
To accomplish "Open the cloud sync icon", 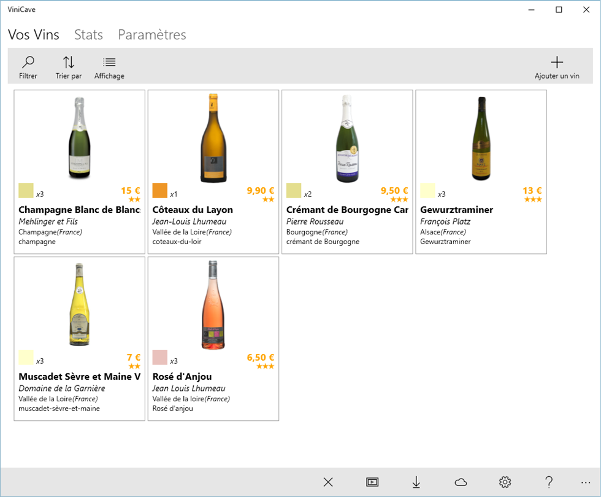I will click(461, 482).
